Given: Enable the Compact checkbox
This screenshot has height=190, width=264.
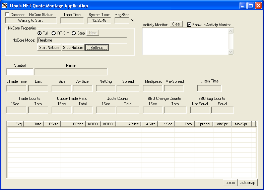Looking at the screenshot, I should pyautogui.click(x=8, y=15).
